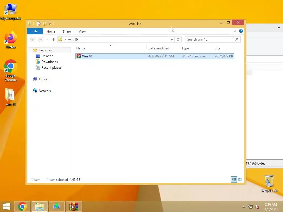Click the WinRAR icon of Win 10 file

click(x=79, y=56)
